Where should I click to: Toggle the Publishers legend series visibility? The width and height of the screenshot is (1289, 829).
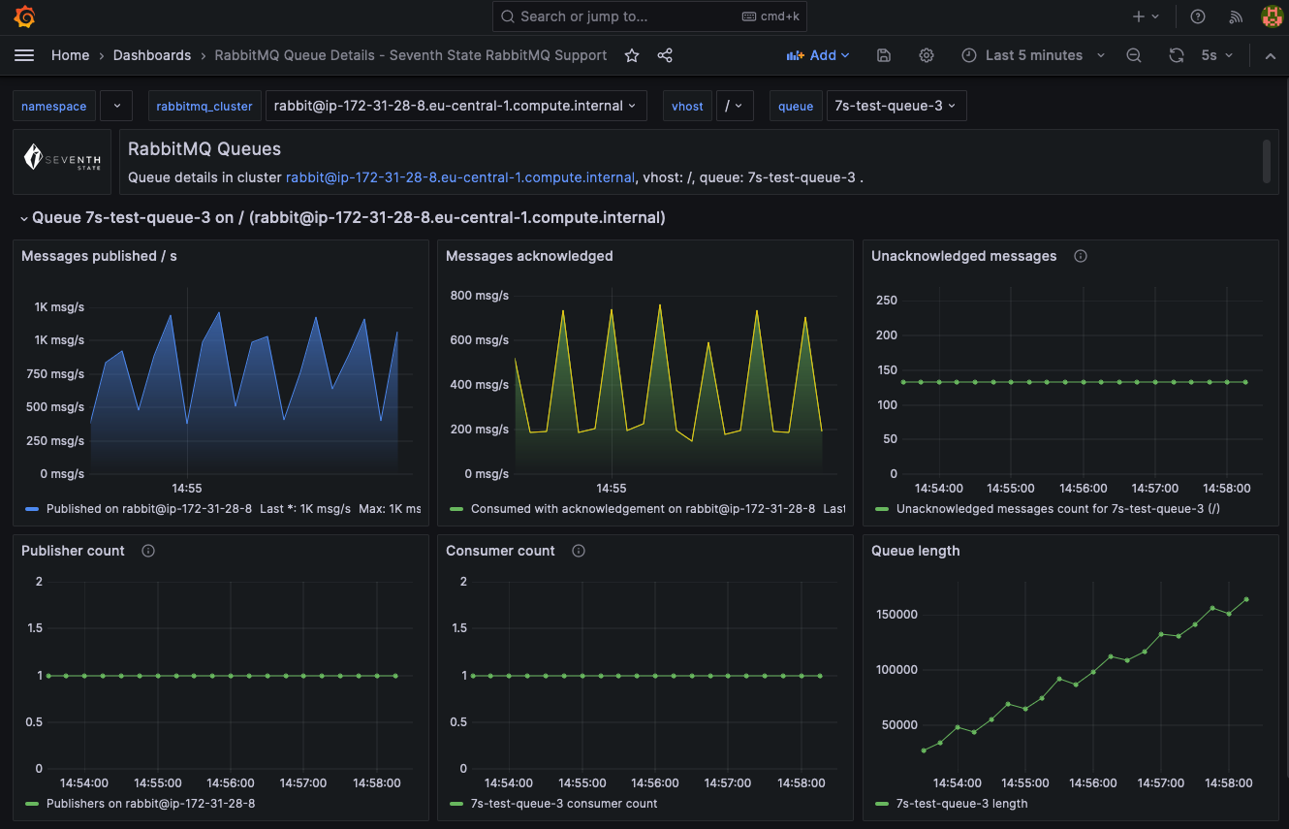point(150,804)
